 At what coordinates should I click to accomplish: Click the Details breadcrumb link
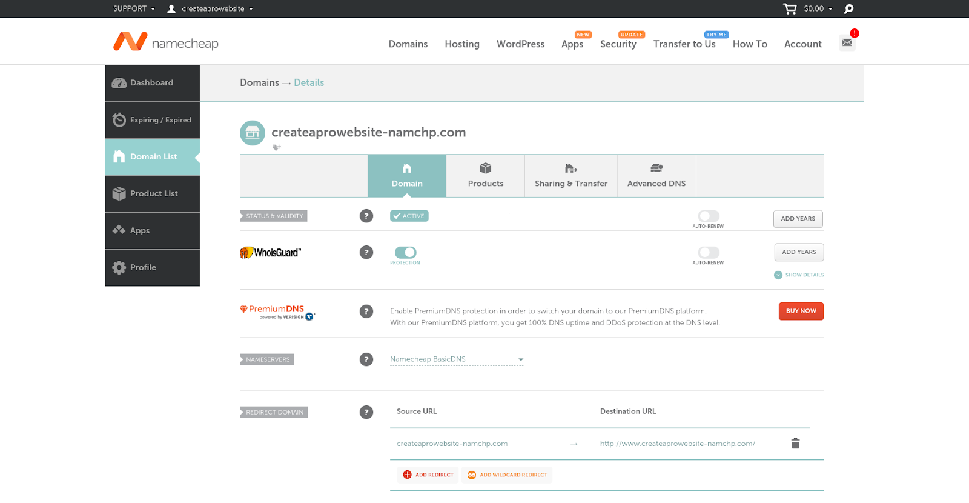pos(309,83)
